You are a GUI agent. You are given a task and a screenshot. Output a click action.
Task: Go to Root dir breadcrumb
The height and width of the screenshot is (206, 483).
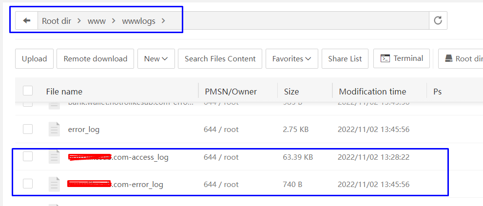click(x=57, y=21)
